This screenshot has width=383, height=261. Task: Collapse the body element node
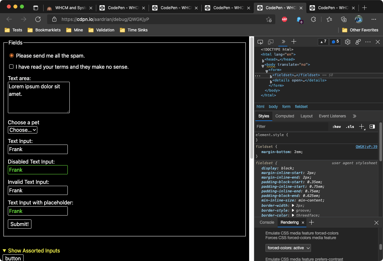[263, 66]
